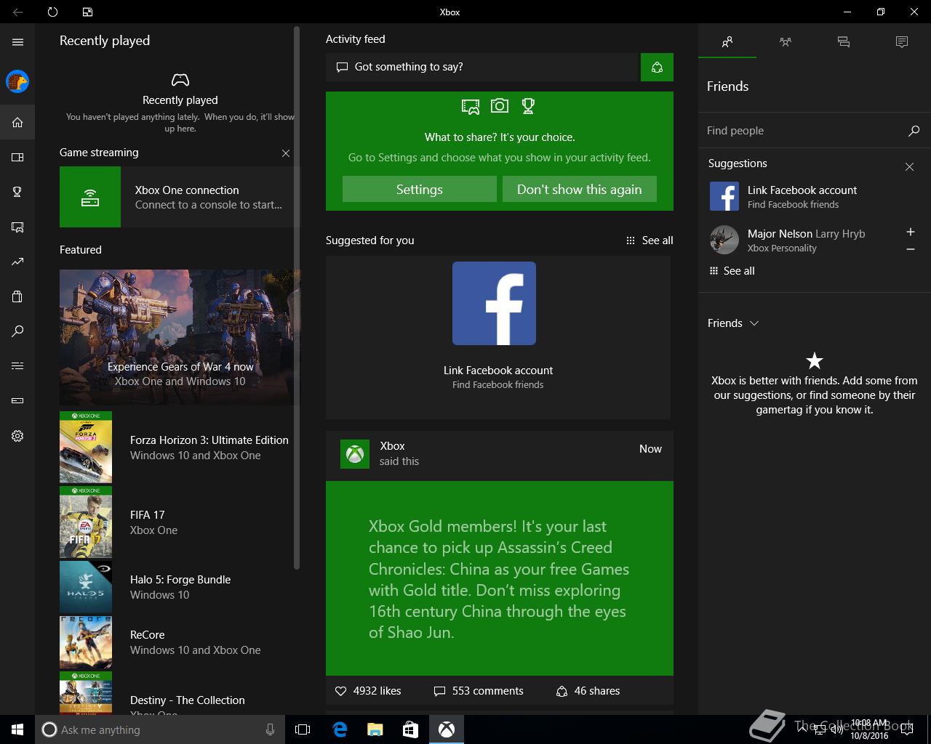Viewport: 931px width, 744px height.
Task: Close the Game streaming section
Action: pos(286,153)
